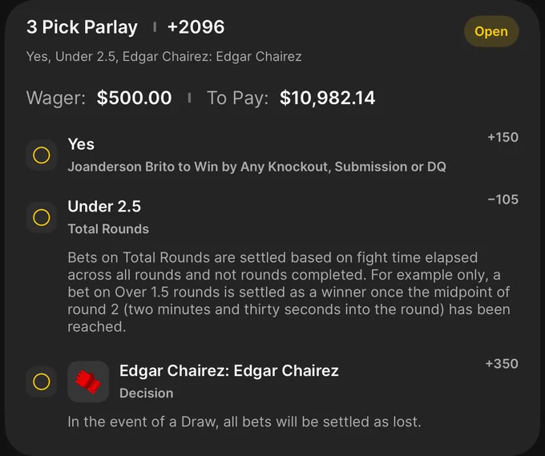This screenshot has height=456, width=545.
Task: Open the Total Rounds market label
Action: tap(108, 229)
